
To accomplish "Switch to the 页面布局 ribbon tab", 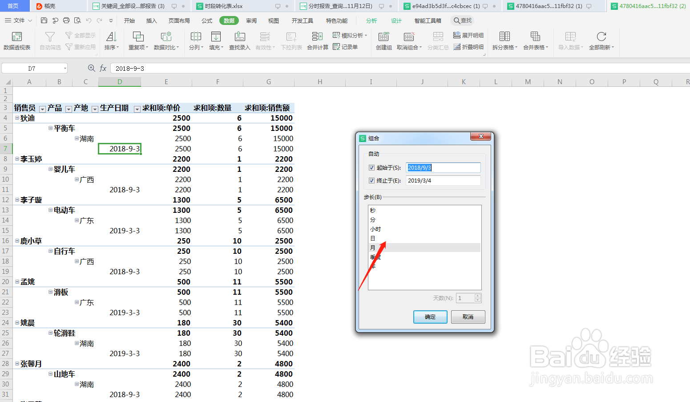I will pyautogui.click(x=179, y=20).
